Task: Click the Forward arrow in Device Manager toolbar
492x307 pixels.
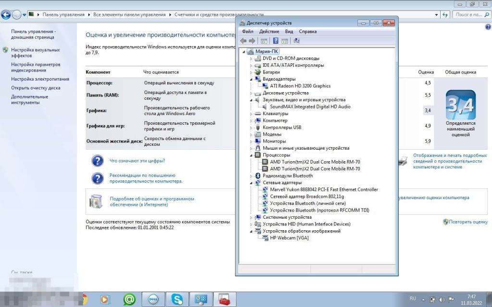Action: 252,41
